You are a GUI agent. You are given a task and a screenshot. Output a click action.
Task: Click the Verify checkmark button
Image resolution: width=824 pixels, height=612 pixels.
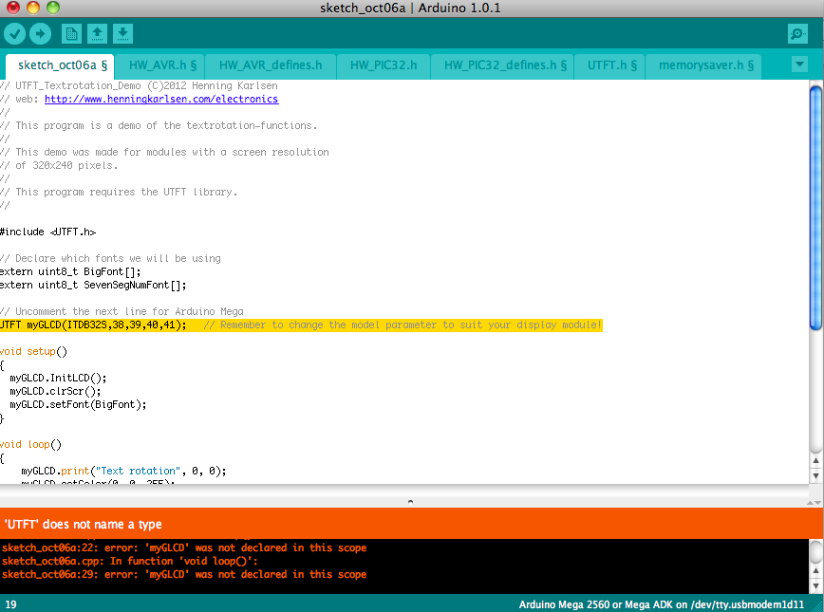point(15,34)
